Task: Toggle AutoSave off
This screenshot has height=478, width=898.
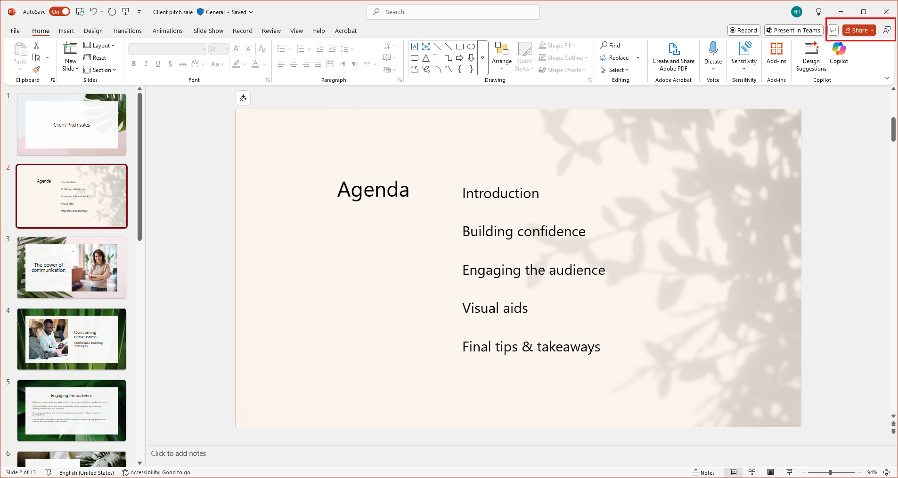Action: tap(60, 12)
